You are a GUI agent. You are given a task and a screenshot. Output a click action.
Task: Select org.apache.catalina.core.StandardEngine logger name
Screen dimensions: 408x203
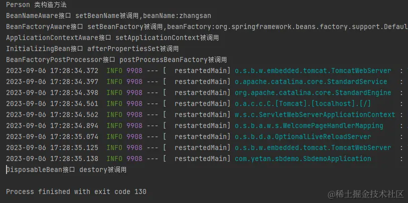tap(313, 93)
